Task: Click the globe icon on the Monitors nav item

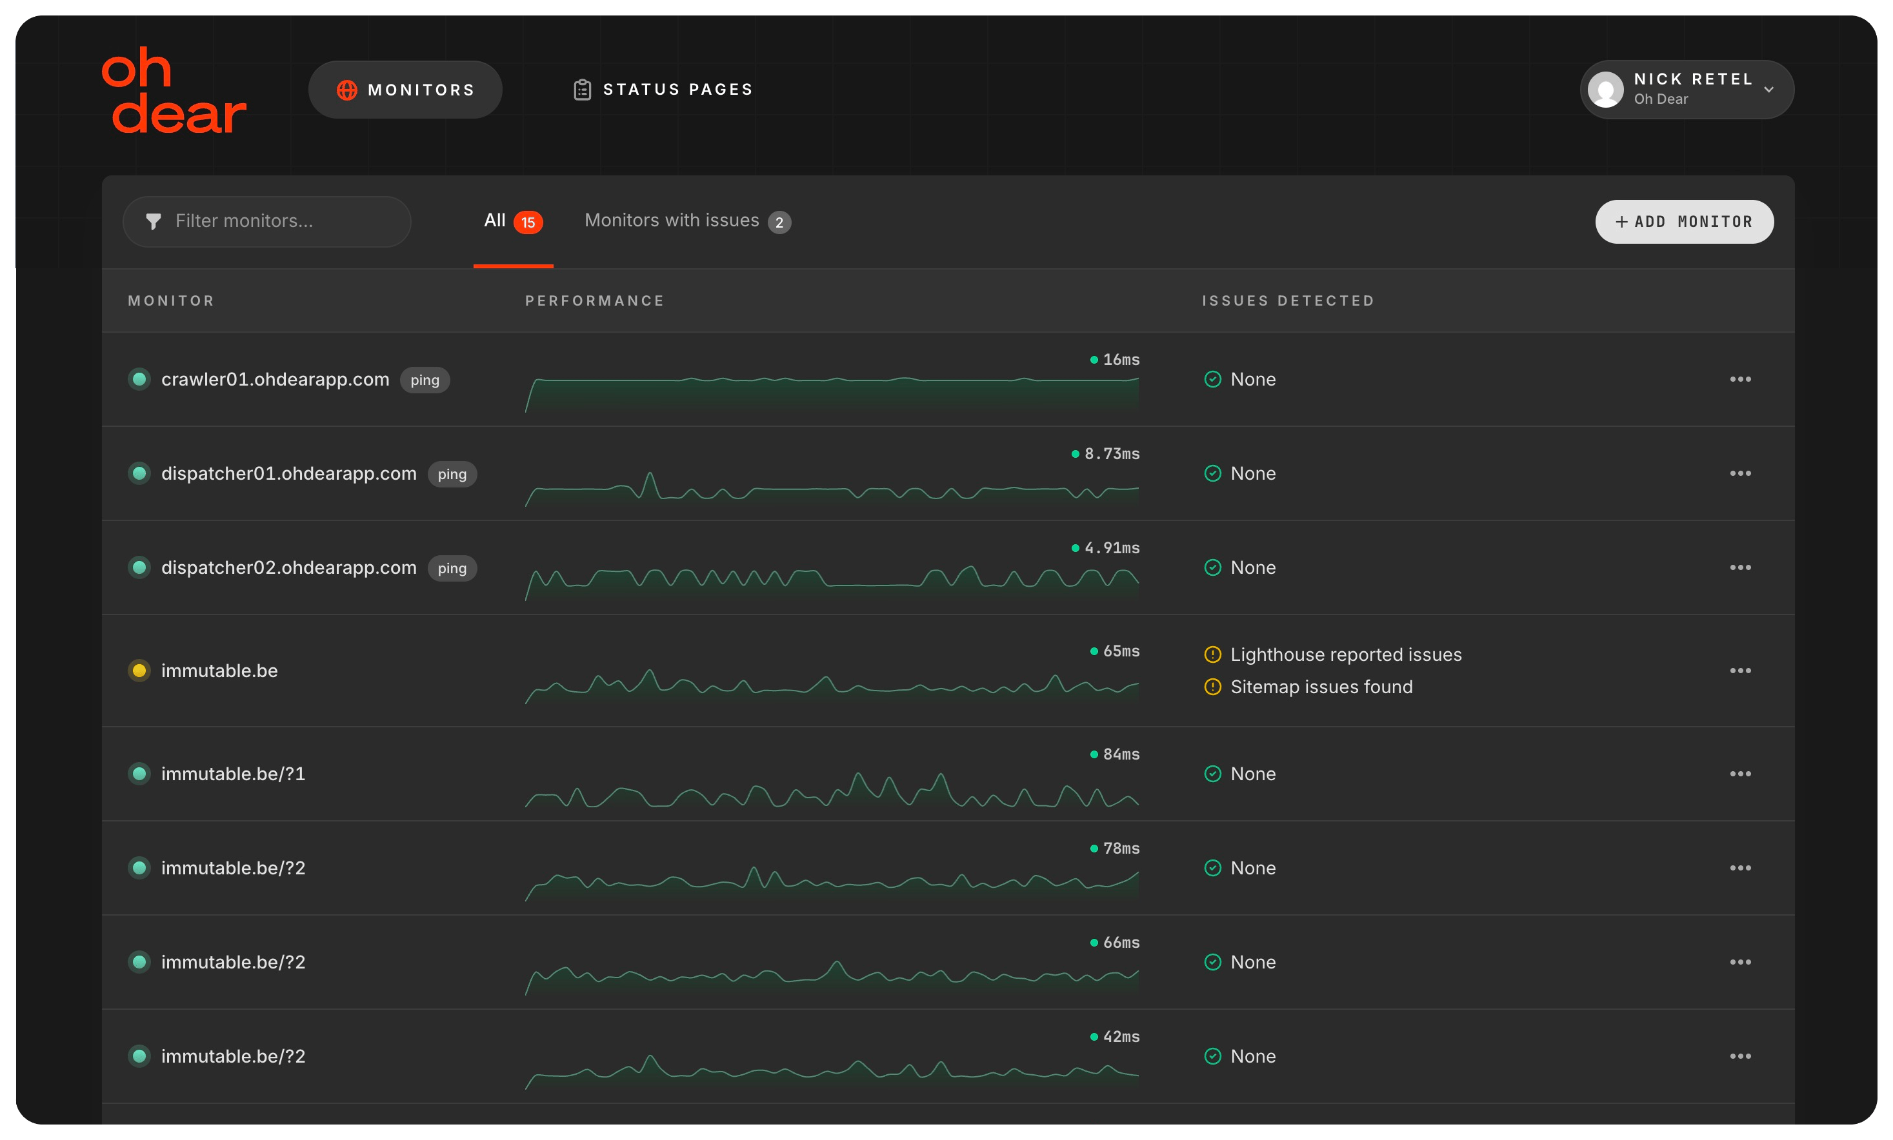Action: coord(347,90)
